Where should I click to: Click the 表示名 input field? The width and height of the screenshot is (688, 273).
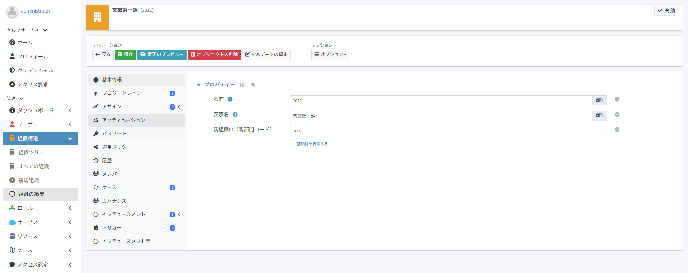[441, 116]
